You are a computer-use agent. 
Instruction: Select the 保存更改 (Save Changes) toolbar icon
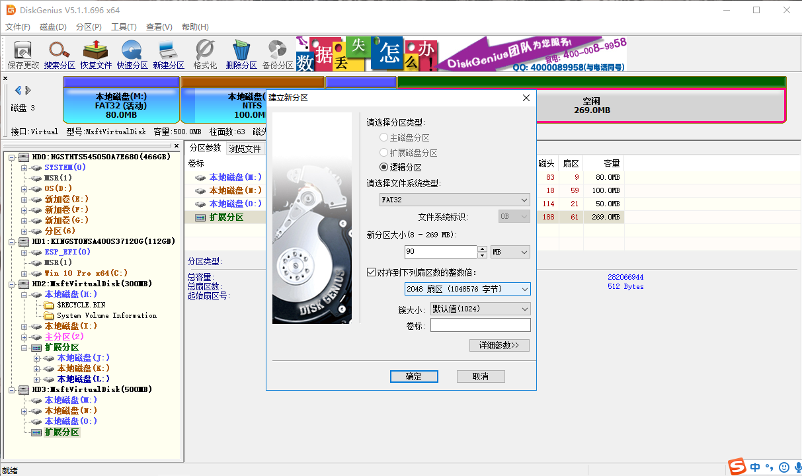pos(22,53)
